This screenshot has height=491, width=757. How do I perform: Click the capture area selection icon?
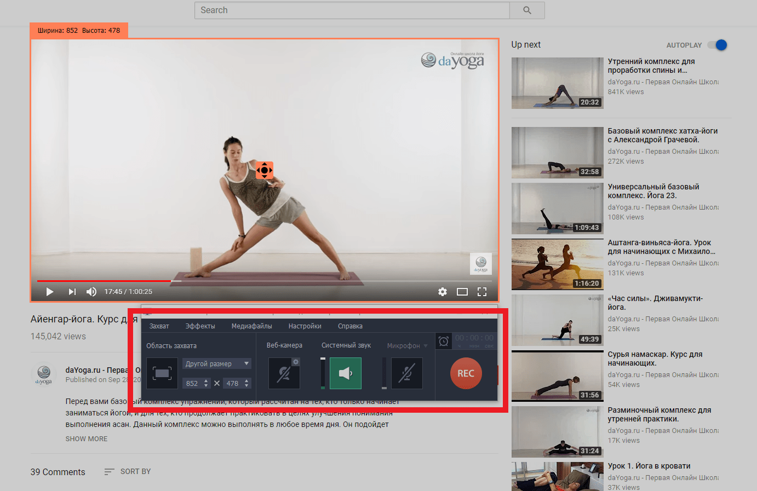[162, 373]
